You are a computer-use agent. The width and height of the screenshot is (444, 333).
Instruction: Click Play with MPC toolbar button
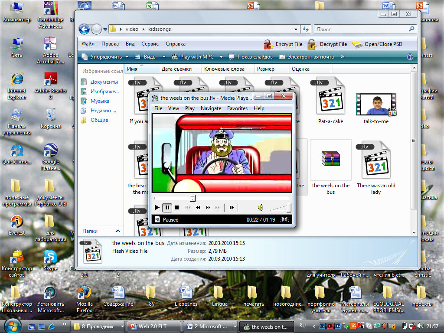coord(193,57)
